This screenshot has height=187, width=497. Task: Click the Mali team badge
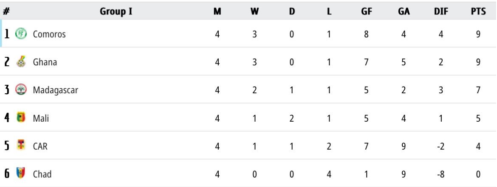coord(21,118)
